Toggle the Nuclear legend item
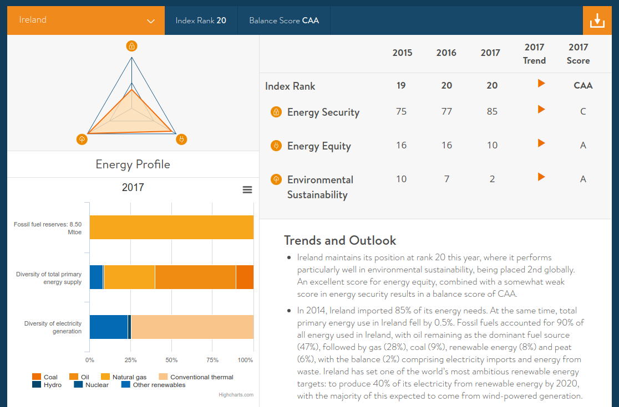This screenshot has width=619, height=407. [x=91, y=385]
